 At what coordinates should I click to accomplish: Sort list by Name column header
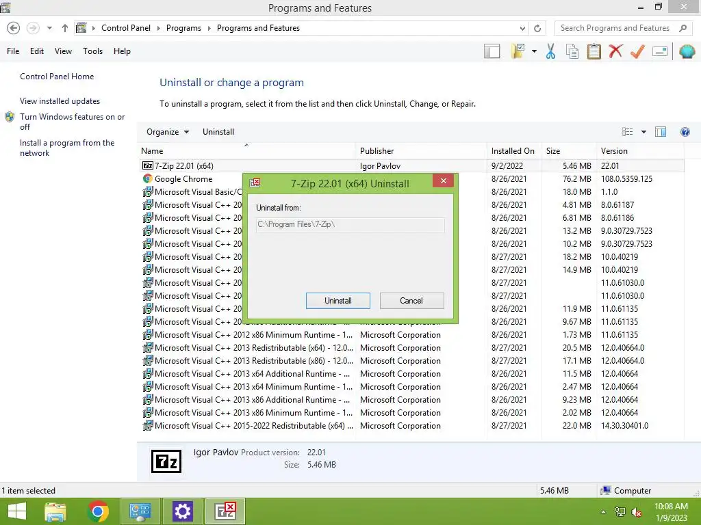247,151
